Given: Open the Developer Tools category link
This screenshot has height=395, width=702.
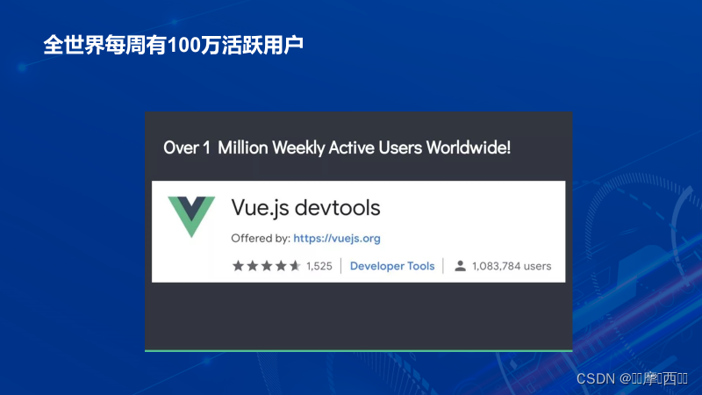Looking at the screenshot, I should pos(392,266).
